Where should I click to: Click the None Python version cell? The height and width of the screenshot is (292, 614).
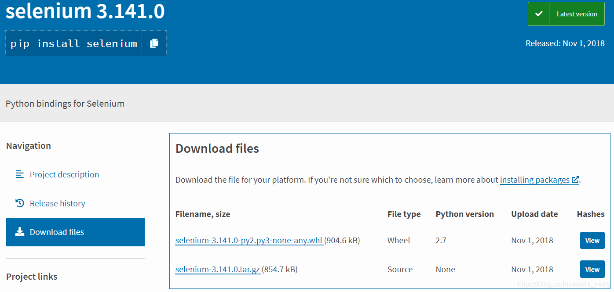(446, 269)
